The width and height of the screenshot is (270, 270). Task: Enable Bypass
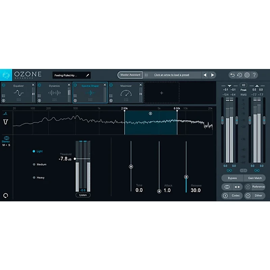click(232, 178)
